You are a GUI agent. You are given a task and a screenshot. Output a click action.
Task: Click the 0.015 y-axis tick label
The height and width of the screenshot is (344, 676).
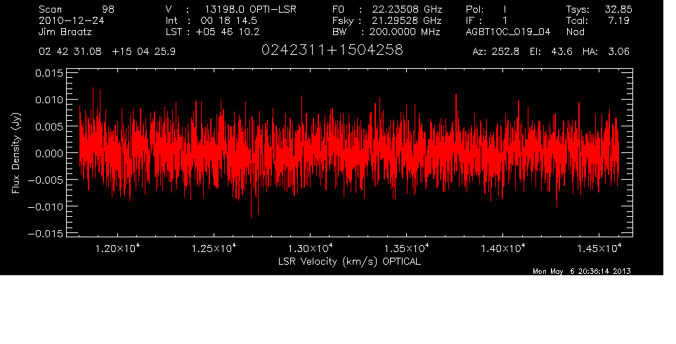click(x=48, y=74)
